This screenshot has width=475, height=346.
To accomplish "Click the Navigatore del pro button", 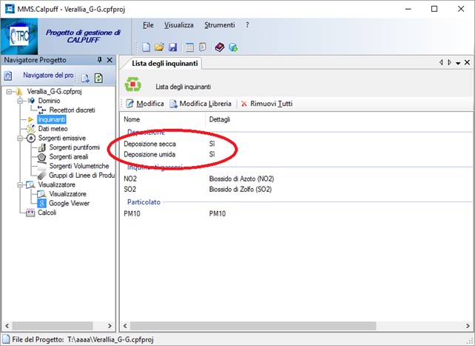I will [x=48, y=76].
